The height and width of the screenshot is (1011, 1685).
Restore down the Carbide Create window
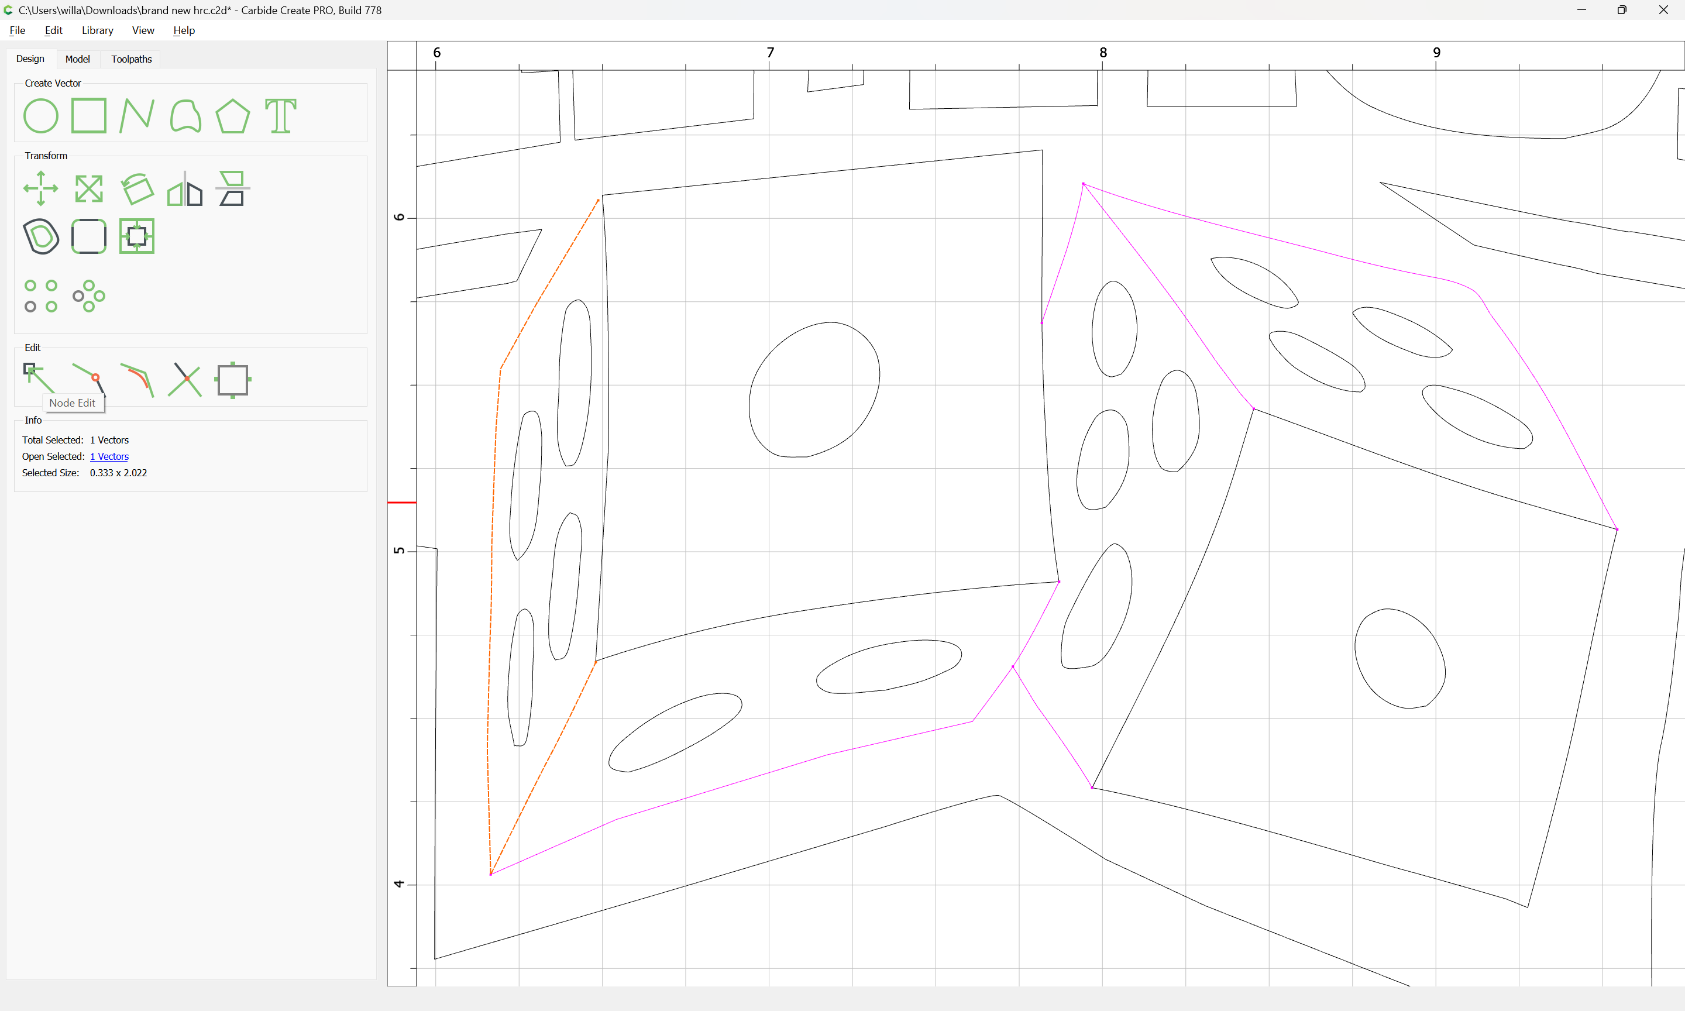[1622, 9]
